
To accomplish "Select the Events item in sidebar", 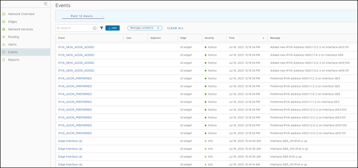I will pos(13,52).
